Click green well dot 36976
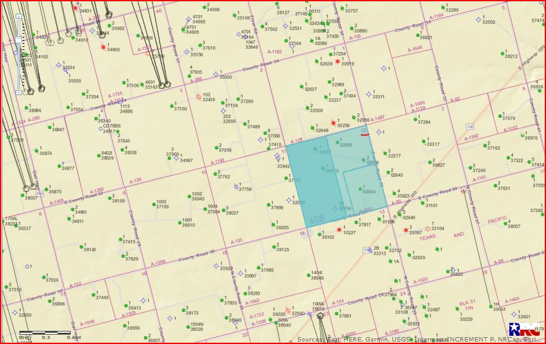Screen dimensions: 546x344 522,135
